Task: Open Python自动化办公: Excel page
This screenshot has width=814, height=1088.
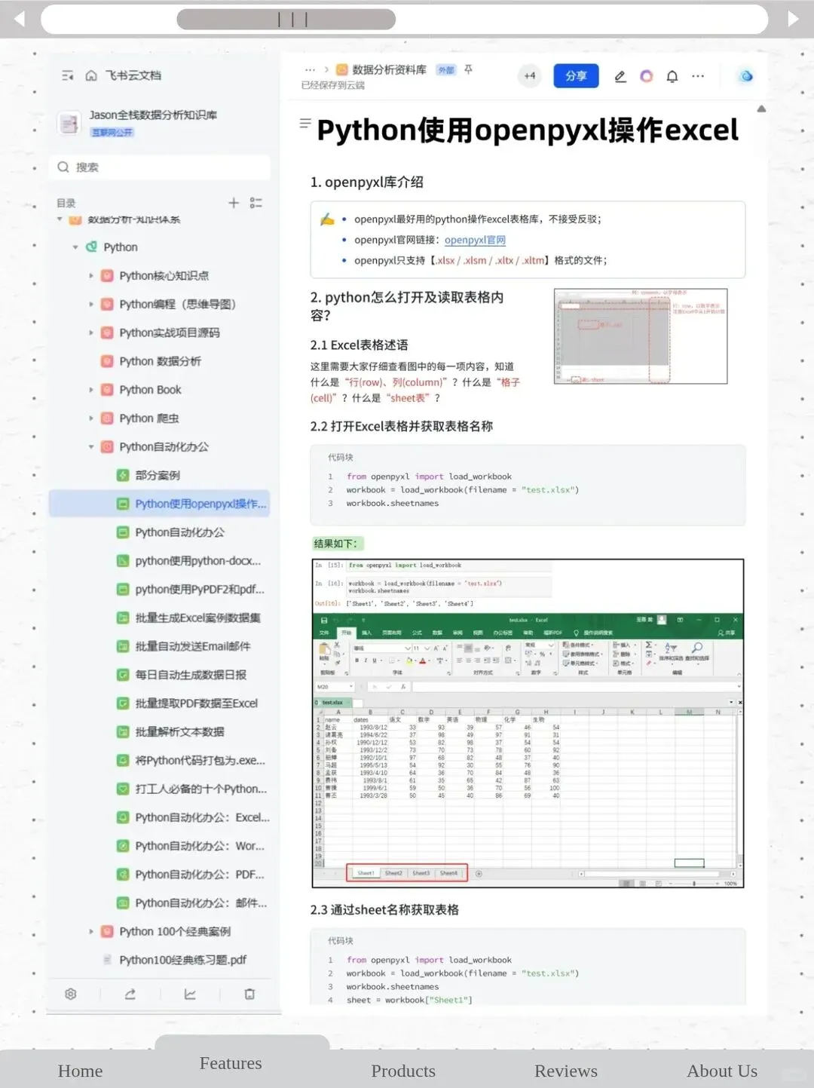Action: click(x=202, y=817)
